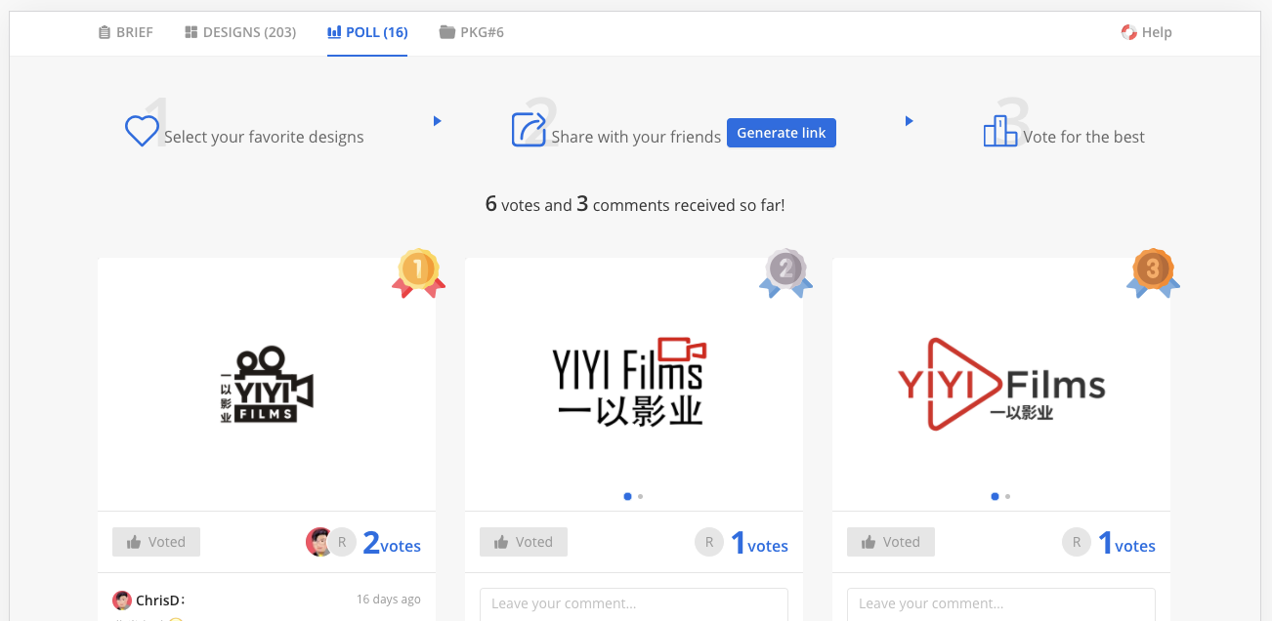Toggle the Voted button on the third design
The height and width of the screenshot is (621, 1272).
pos(891,542)
